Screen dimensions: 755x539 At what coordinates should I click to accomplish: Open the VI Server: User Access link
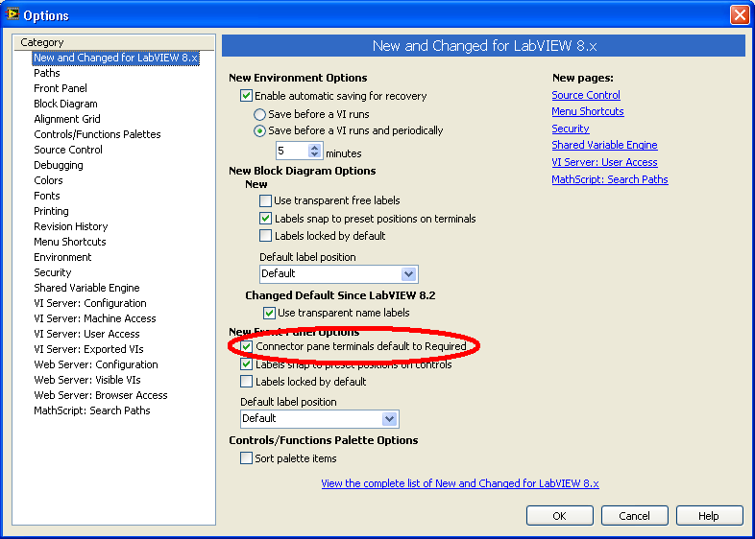[x=605, y=162]
